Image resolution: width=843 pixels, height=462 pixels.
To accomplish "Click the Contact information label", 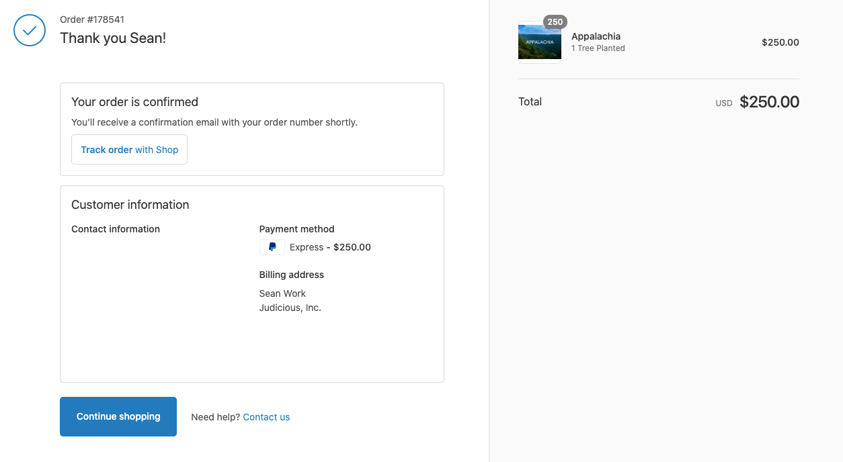I will tap(116, 229).
